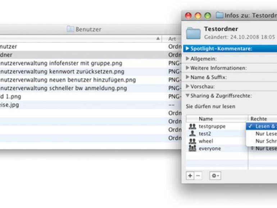
Task: Expand the Allgemein section
Action: (187, 59)
